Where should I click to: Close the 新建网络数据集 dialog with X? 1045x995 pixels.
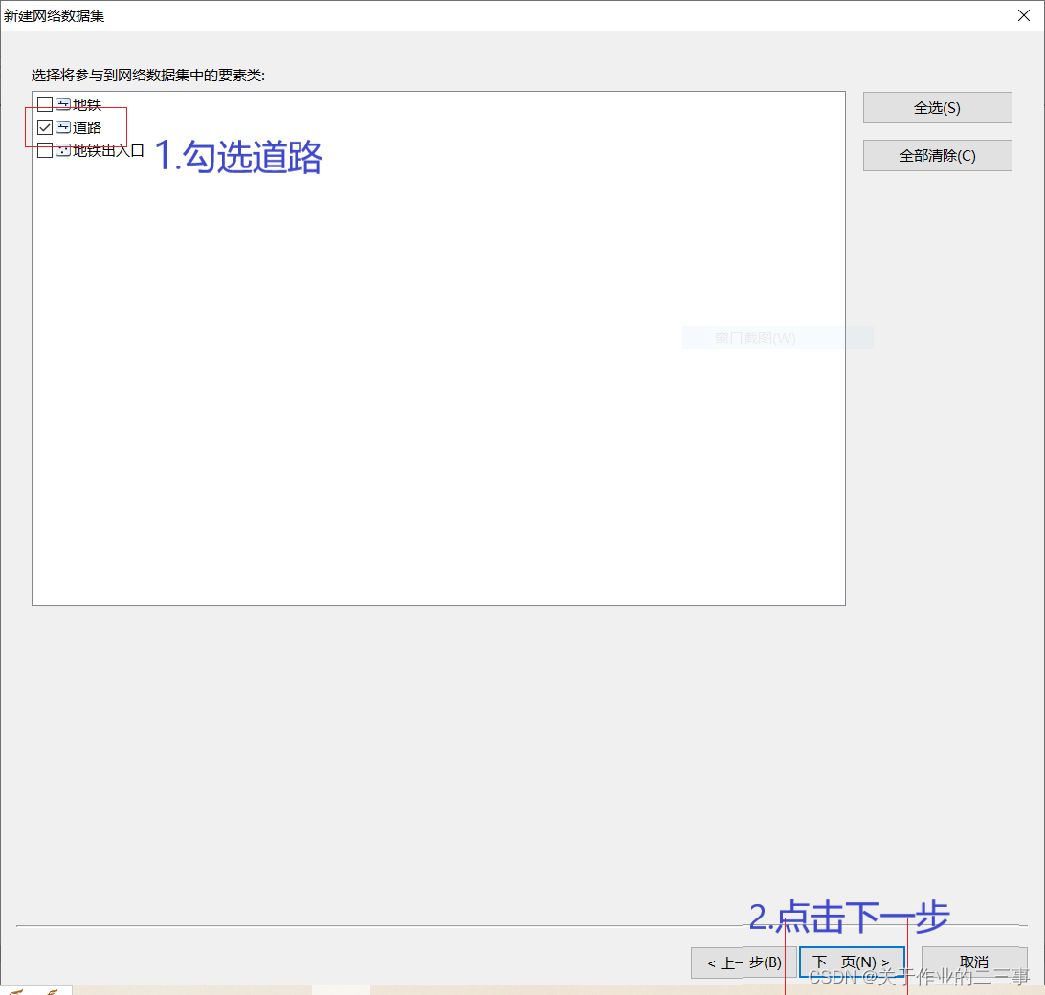point(1023,15)
